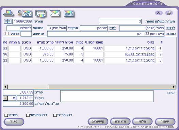Open the currency dropdown next to מע"מ
Viewport: 179px width, 130px height.
point(5,98)
